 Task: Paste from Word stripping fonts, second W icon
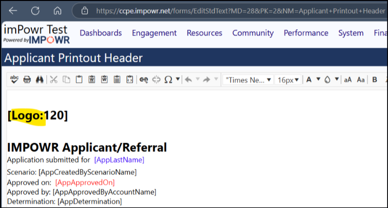104,79
